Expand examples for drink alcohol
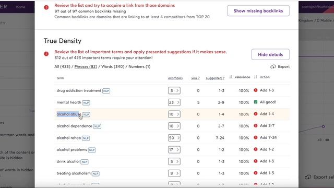 tap(174, 161)
